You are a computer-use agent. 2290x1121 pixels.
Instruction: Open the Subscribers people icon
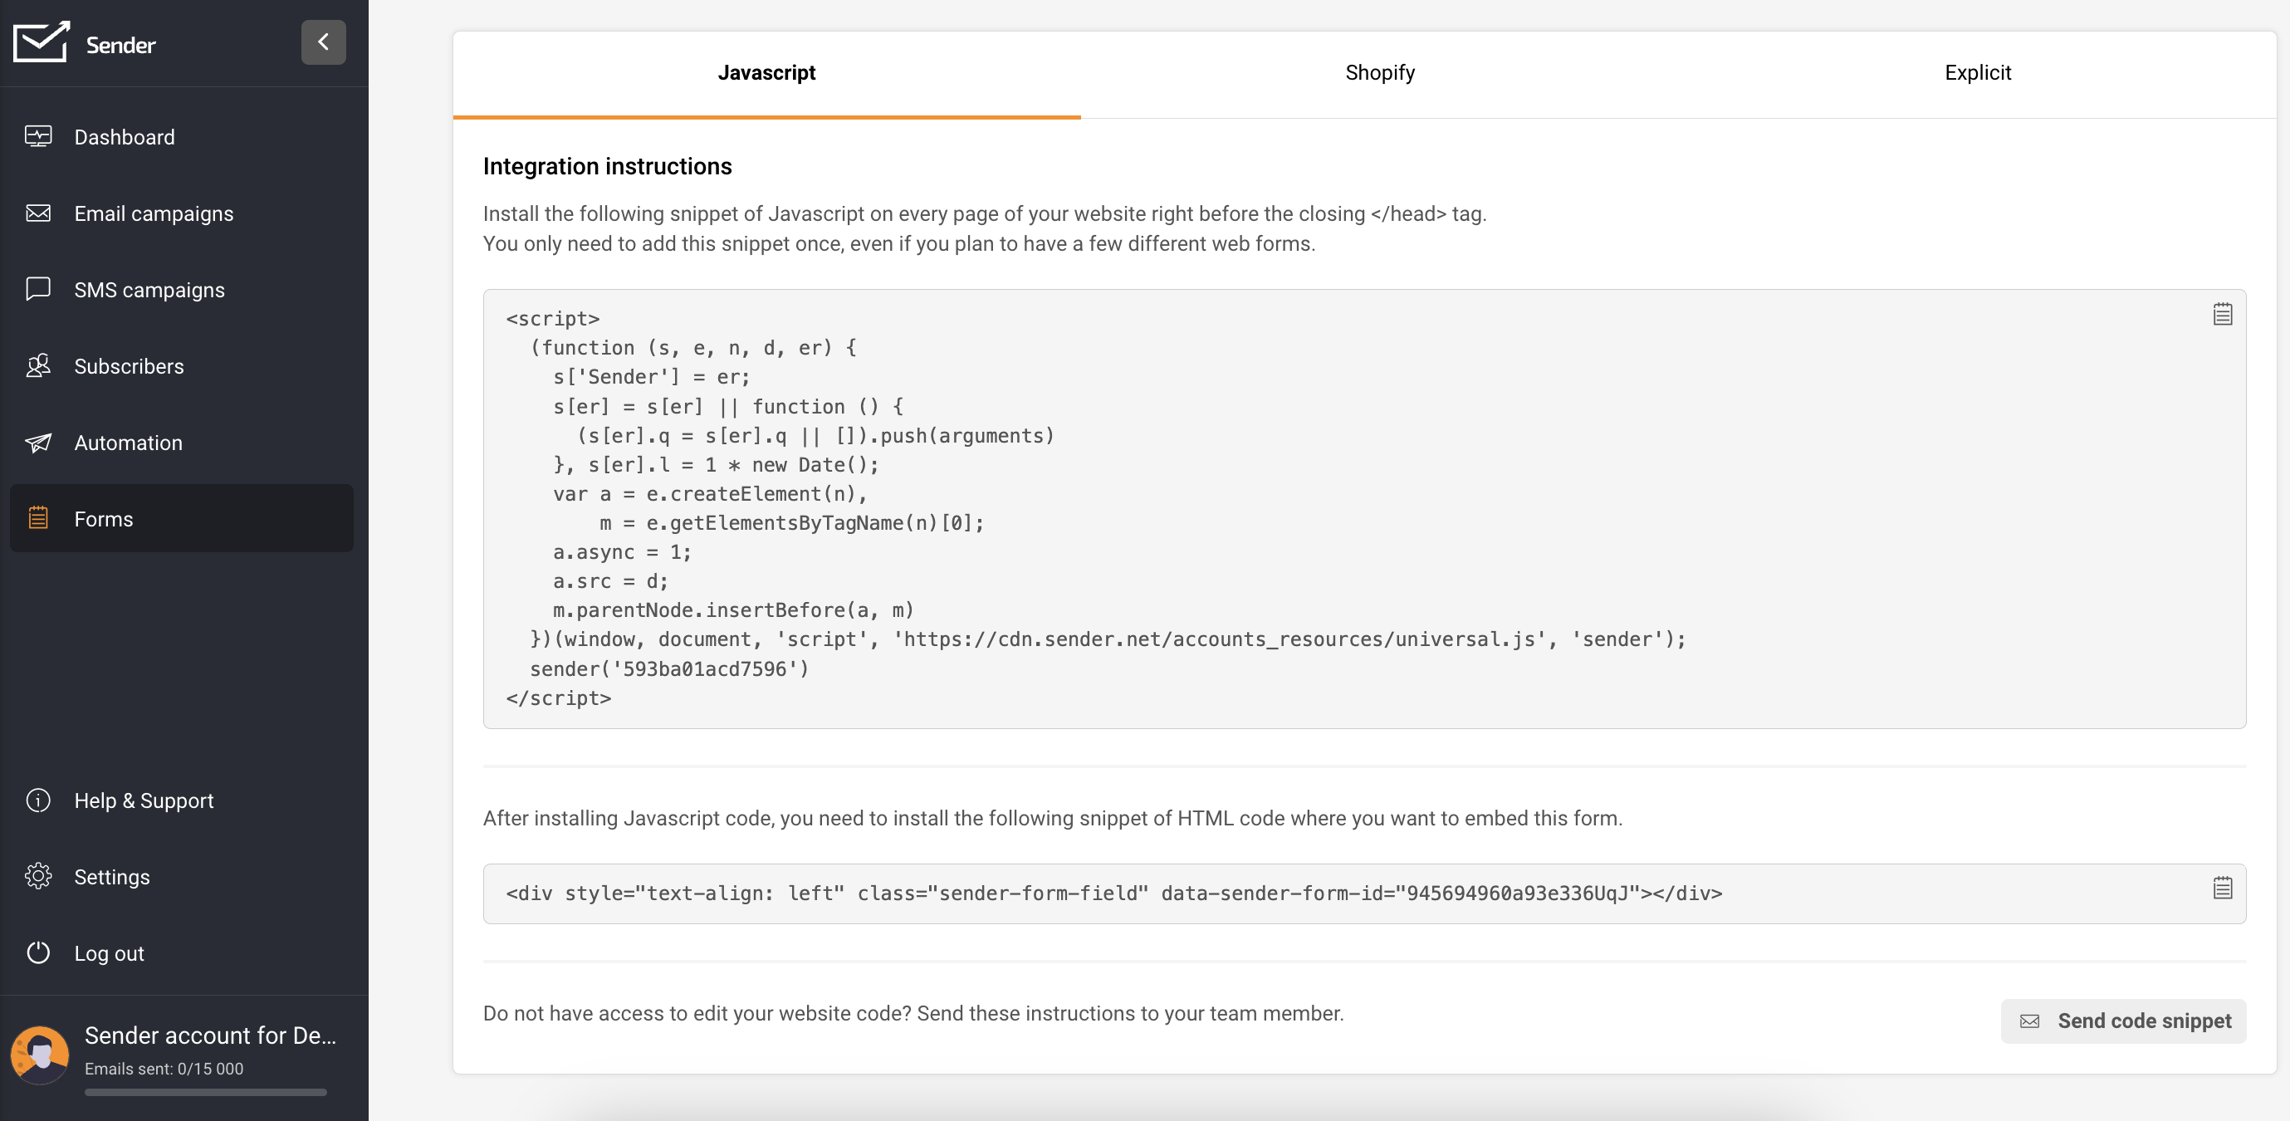pyautogui.click(x=38, y=365)
